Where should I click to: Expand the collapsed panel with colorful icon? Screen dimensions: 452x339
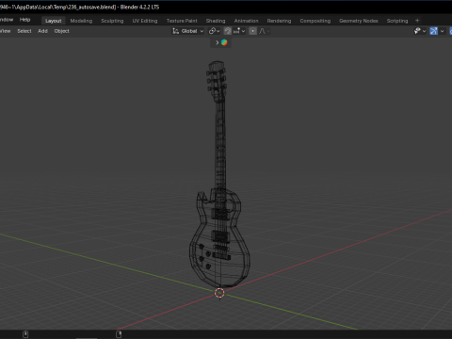point(218,42)
